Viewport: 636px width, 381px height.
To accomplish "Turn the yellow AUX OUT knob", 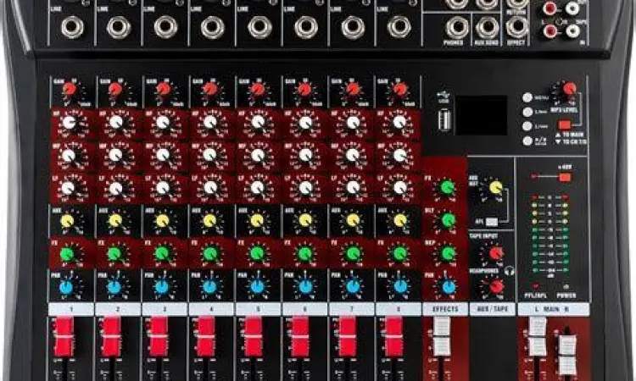I will [x=496, y=187].
